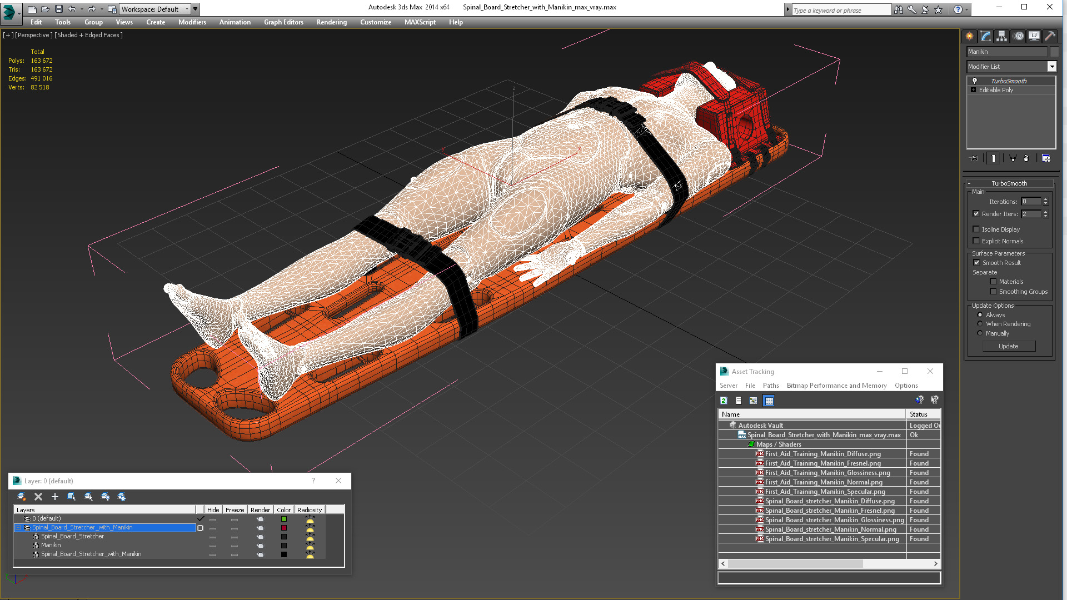Click Add Selected Objects plus icon
The image size is (1067, 600).
coord(55,497)
